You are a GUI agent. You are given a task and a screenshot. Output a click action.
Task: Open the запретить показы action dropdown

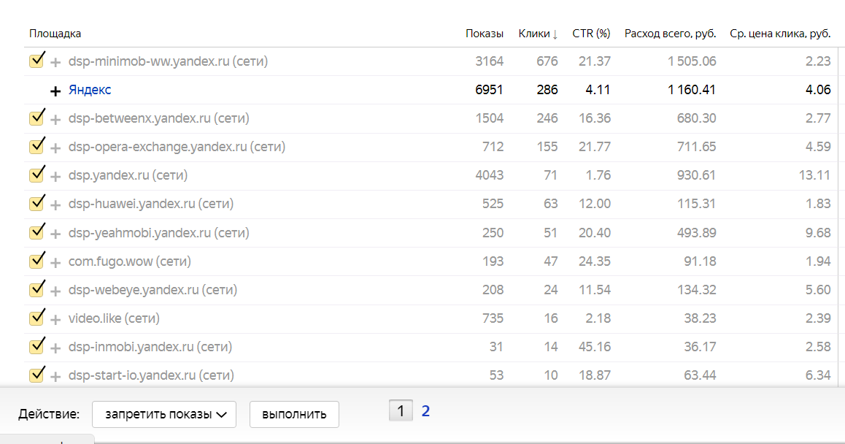click(x=164, y=414)
